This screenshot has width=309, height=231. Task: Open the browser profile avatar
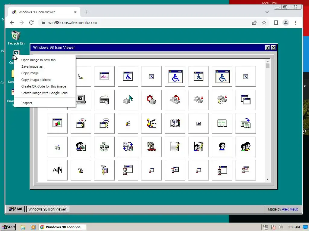coord(286,23)
